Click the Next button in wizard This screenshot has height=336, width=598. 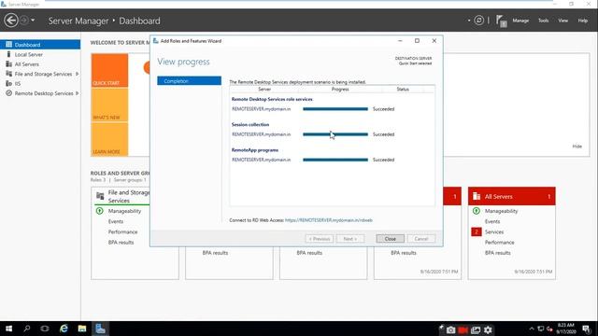(x=350, y=239)
